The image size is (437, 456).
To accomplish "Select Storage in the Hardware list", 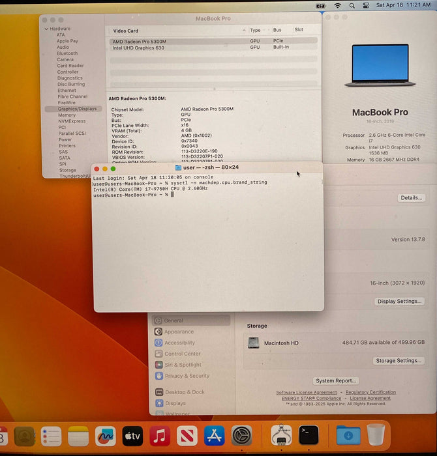I will [x=68, y=170].
